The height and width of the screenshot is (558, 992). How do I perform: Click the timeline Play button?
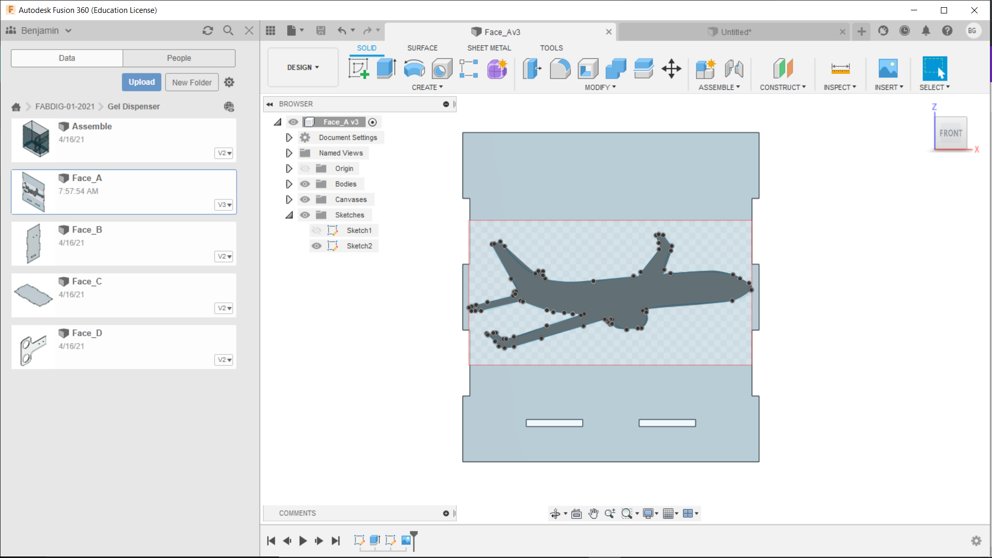[303, 540]
